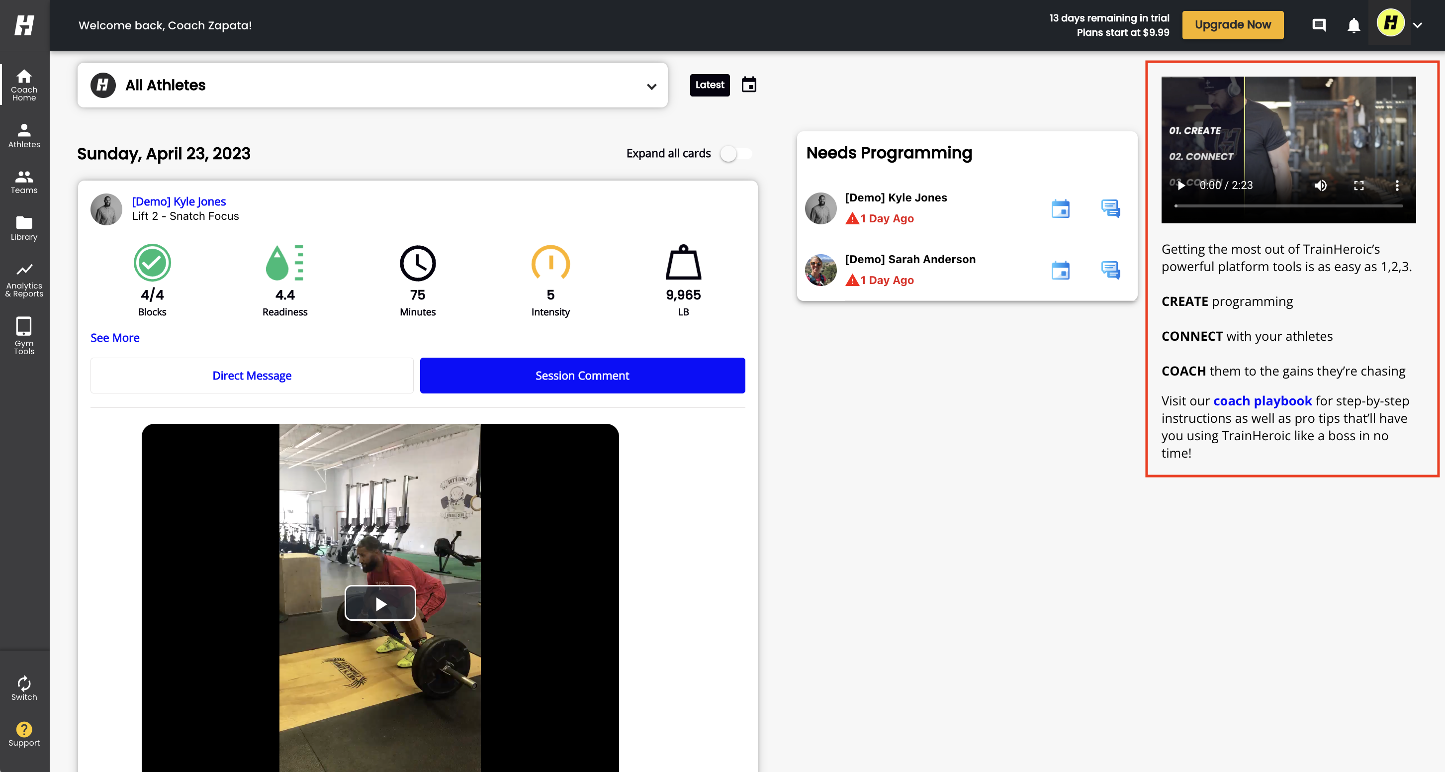
Task: Open notifications bell icon
Action: 1354,25
